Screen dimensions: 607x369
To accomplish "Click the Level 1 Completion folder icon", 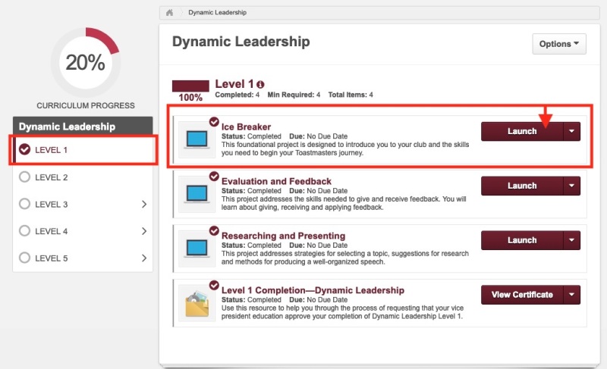I will click(197, 304).
